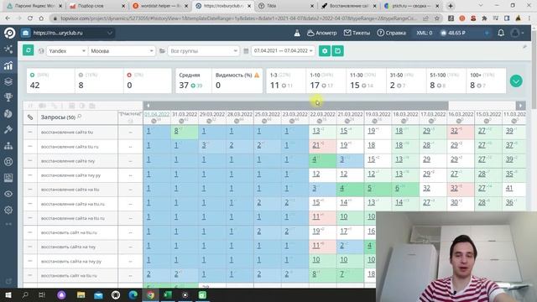Screen dimensions: 537x302
Task: Open a new browser tab with plus
Action: point(451,6)
